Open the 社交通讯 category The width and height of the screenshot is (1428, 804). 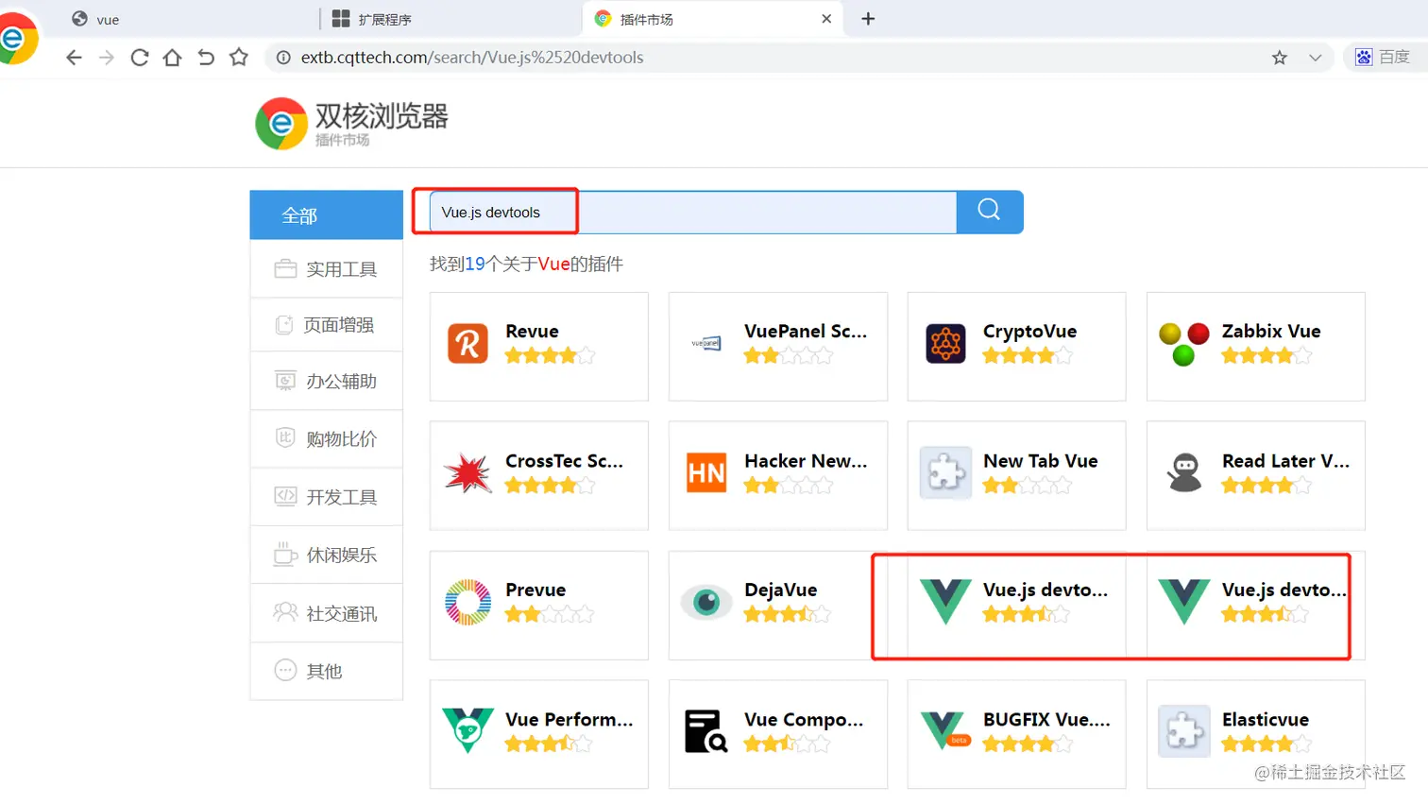pyautogui.click(x=326, y=614)
